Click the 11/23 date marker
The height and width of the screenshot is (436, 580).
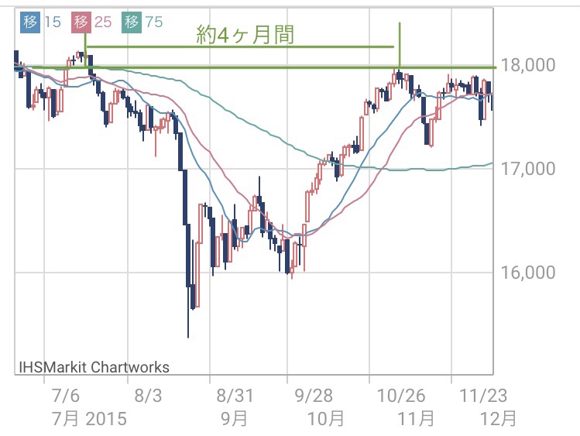[x=482, y=396]
